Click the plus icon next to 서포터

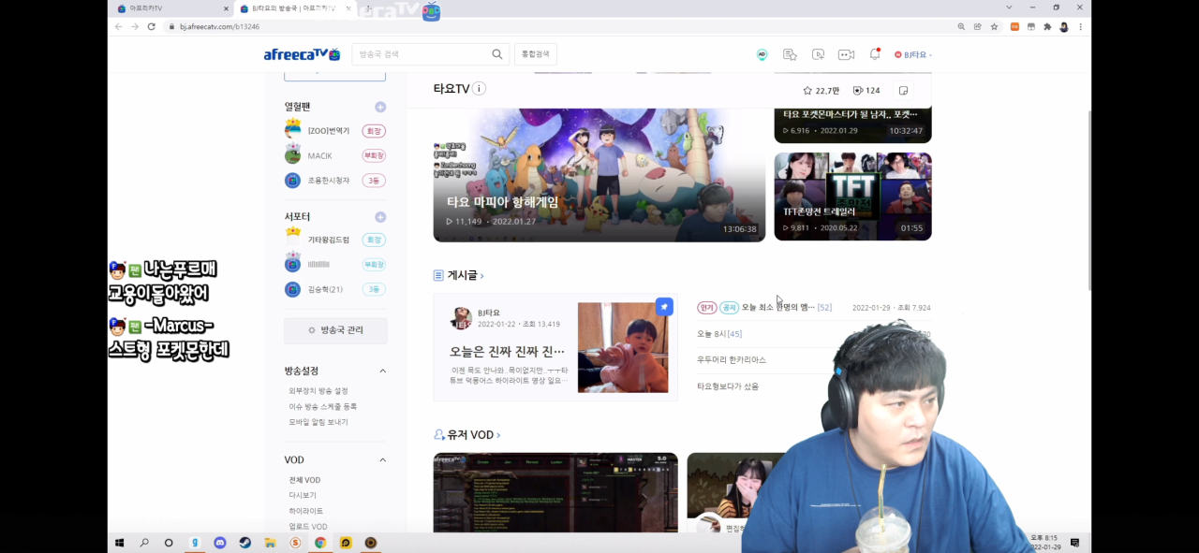coord(380,217)
